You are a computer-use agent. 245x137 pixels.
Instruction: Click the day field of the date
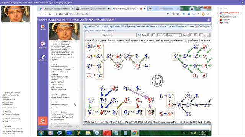148,35
